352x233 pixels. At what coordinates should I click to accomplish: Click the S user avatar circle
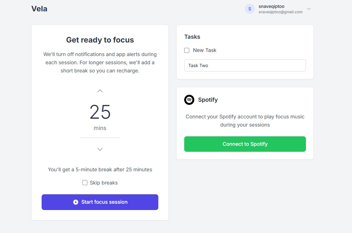pyautogui.click(x=249, y=9)
